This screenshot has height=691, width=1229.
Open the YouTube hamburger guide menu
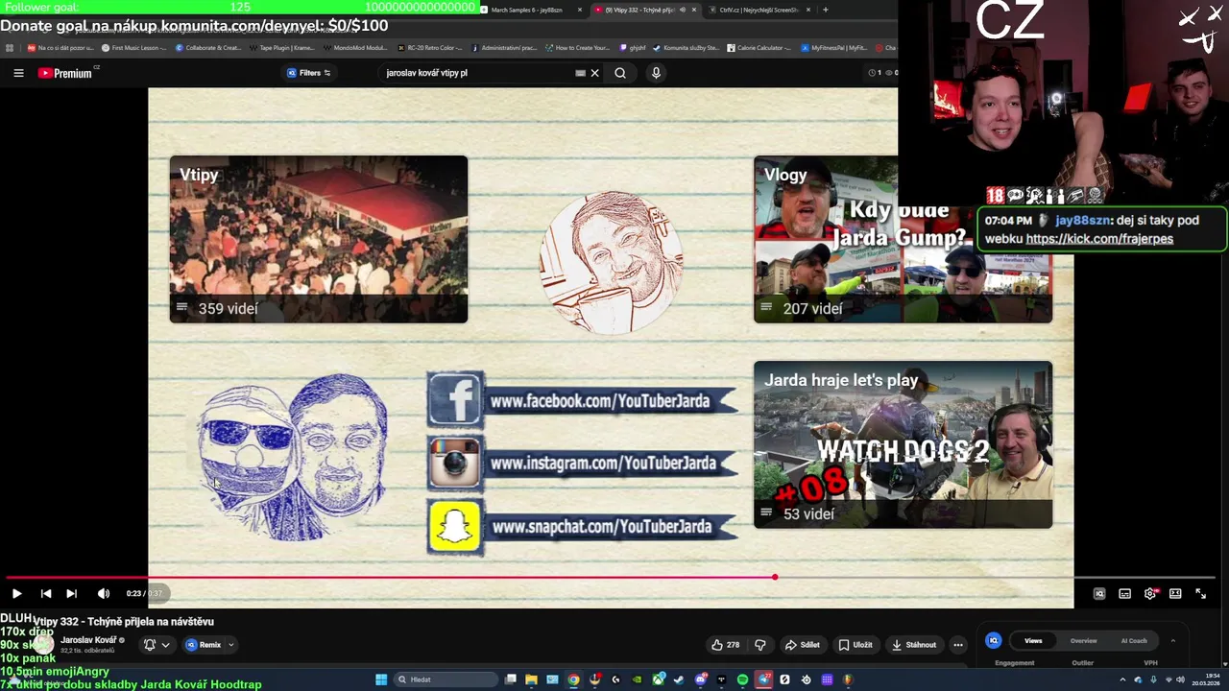[18, 73]
